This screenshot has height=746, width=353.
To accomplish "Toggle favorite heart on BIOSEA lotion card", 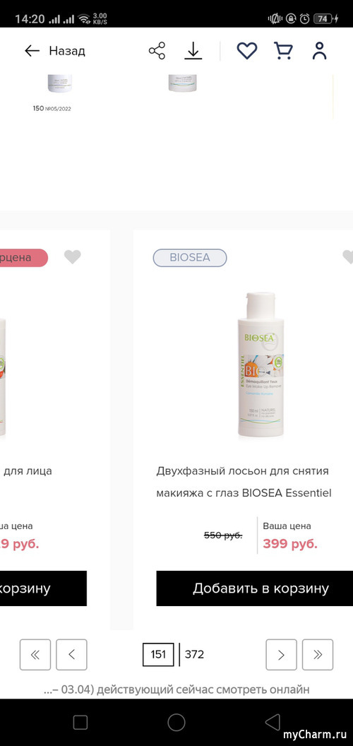I will coord(348,257).
